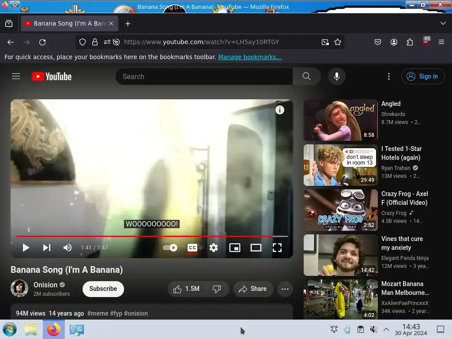Focus the YouTube Search field

[x=204, y=76]
